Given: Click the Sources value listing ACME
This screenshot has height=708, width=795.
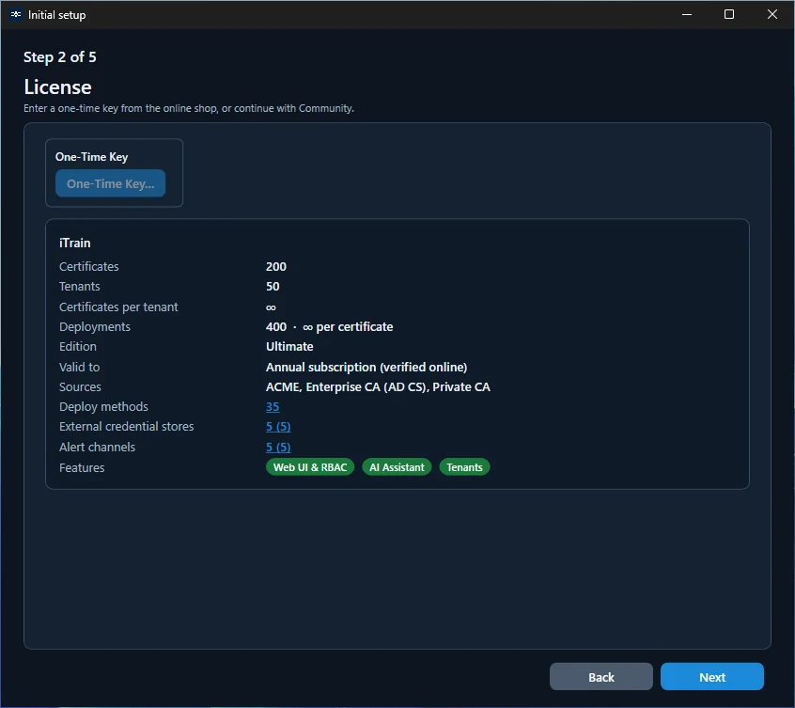Looking at the screenshot, I should point(378,387).
